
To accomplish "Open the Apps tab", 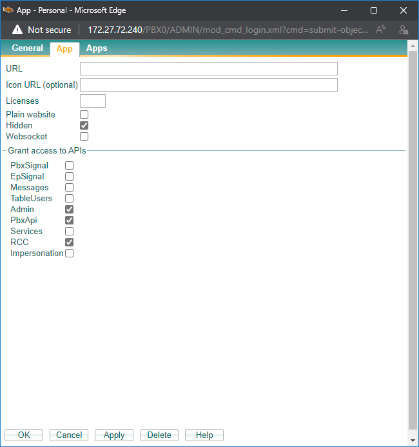I will (97, 48).
